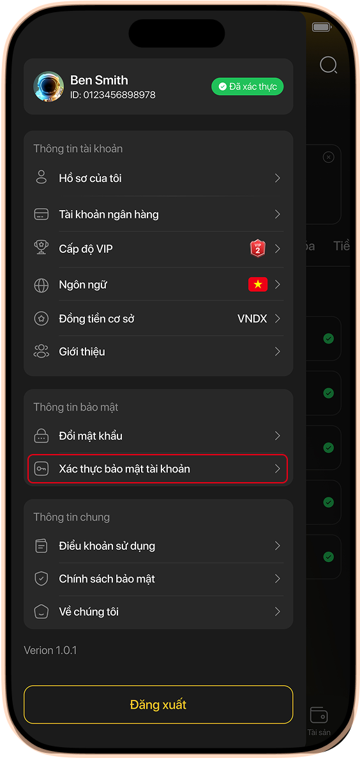
Task: Tap the globe icon next to Ngôn ngữ
Action: click(41, 285)
